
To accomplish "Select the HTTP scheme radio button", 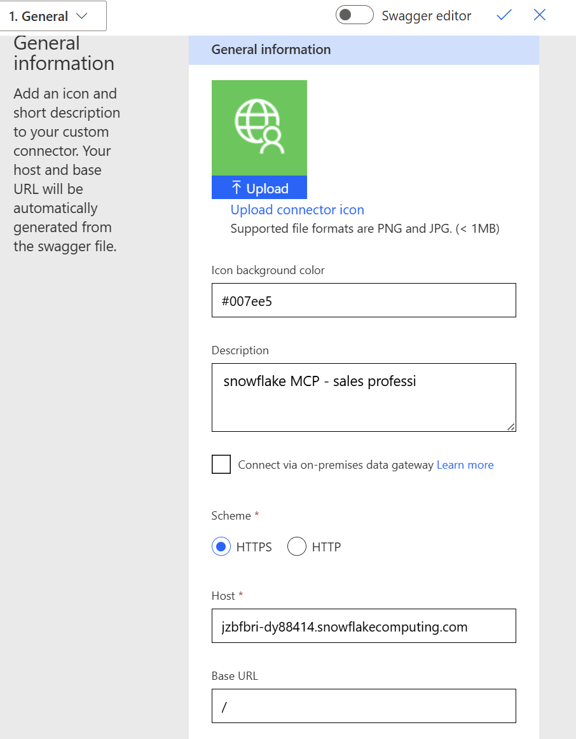I will (297, 546).
